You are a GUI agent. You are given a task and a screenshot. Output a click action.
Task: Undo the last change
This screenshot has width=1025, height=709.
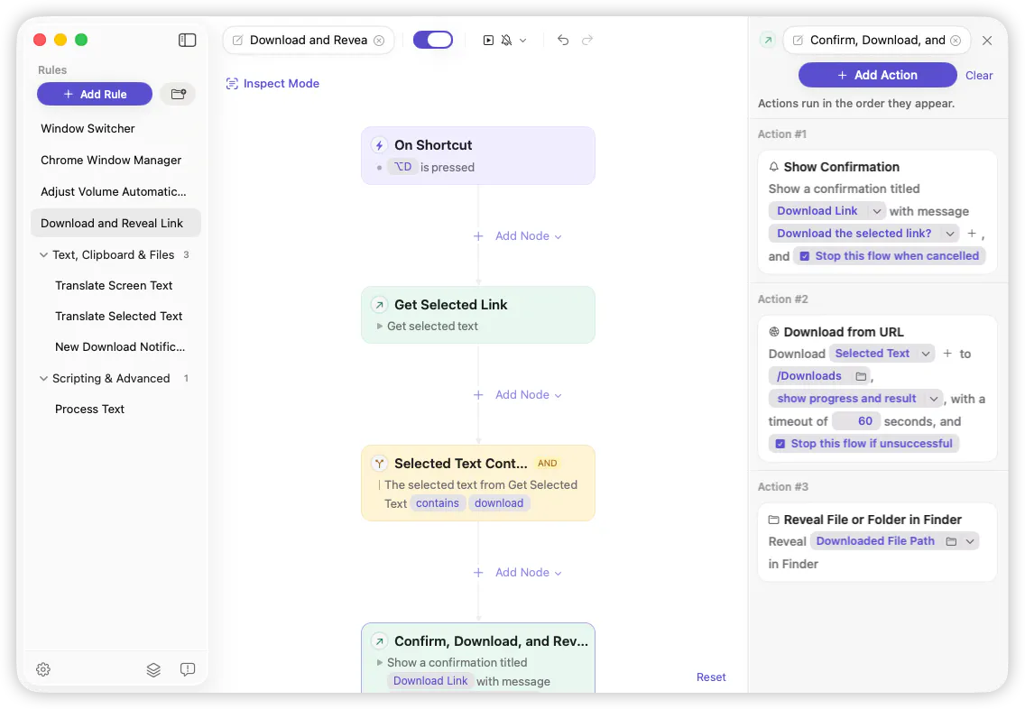point(563,40)
